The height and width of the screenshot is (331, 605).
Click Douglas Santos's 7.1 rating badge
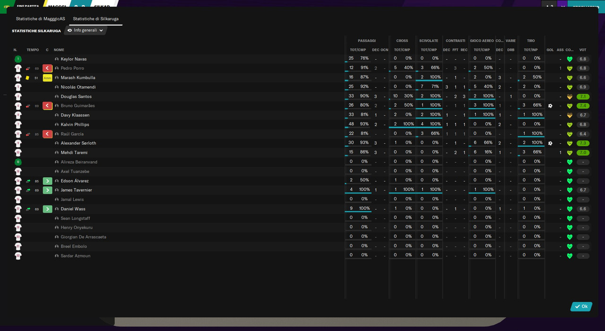pos(583,97)
